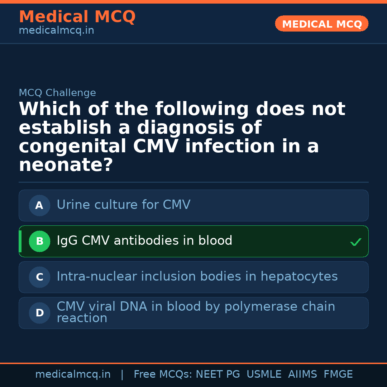Visit medicalmcq.in link under header title

pos(56,31)
